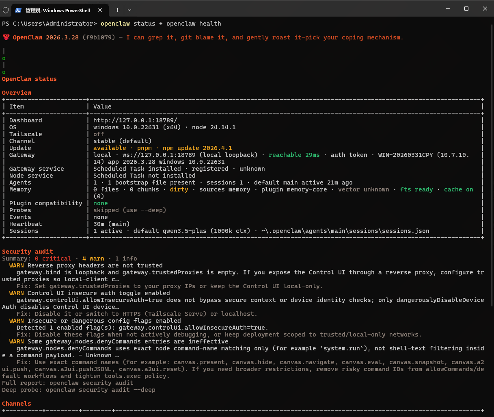Click 'WIN-20260331CPY' host name
The height and width of the screenshot is (417, 494).
(x=406, y=155)
